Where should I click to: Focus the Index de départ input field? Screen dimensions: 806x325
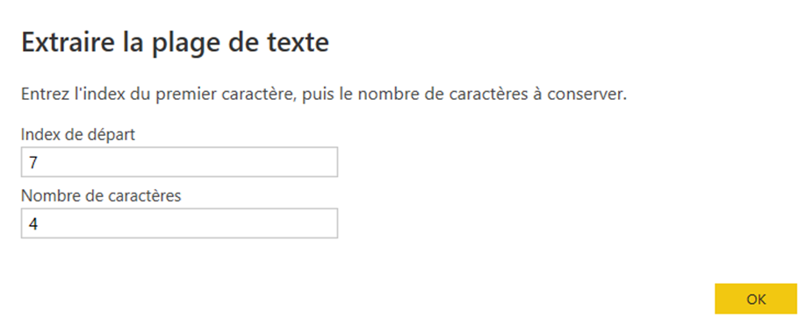pos(179,162)
